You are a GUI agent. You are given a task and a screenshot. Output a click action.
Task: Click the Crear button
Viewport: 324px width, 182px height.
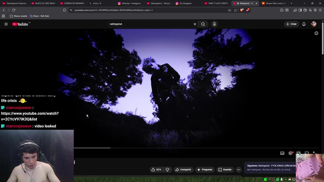pos(291,24)
